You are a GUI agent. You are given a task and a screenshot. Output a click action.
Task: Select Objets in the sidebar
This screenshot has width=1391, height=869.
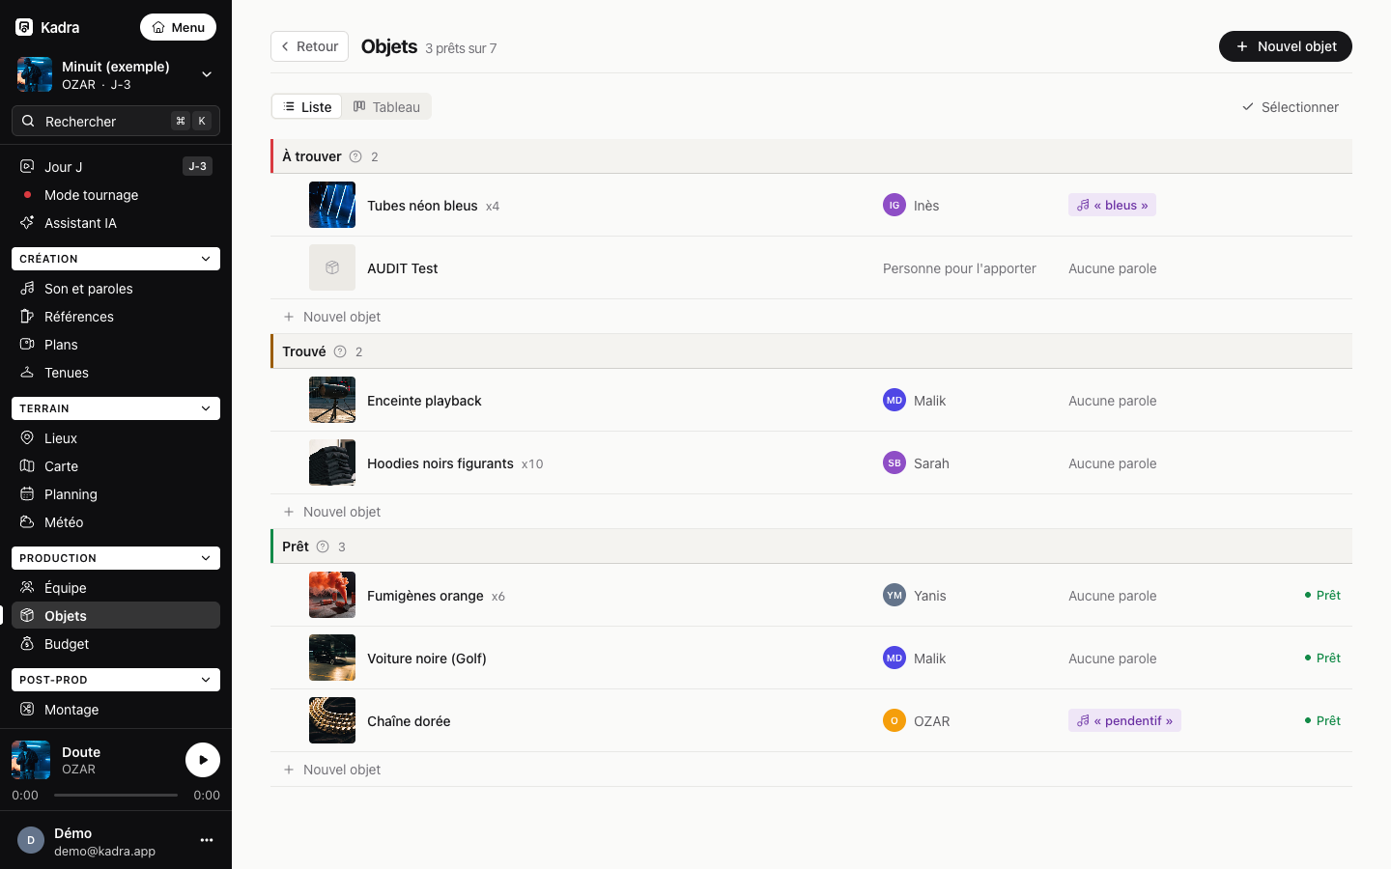[x=116, y=616]
